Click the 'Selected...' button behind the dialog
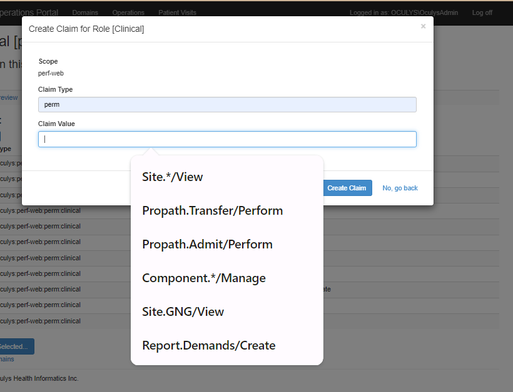Viewport: 513px width, 392px height. click(16, 346)
